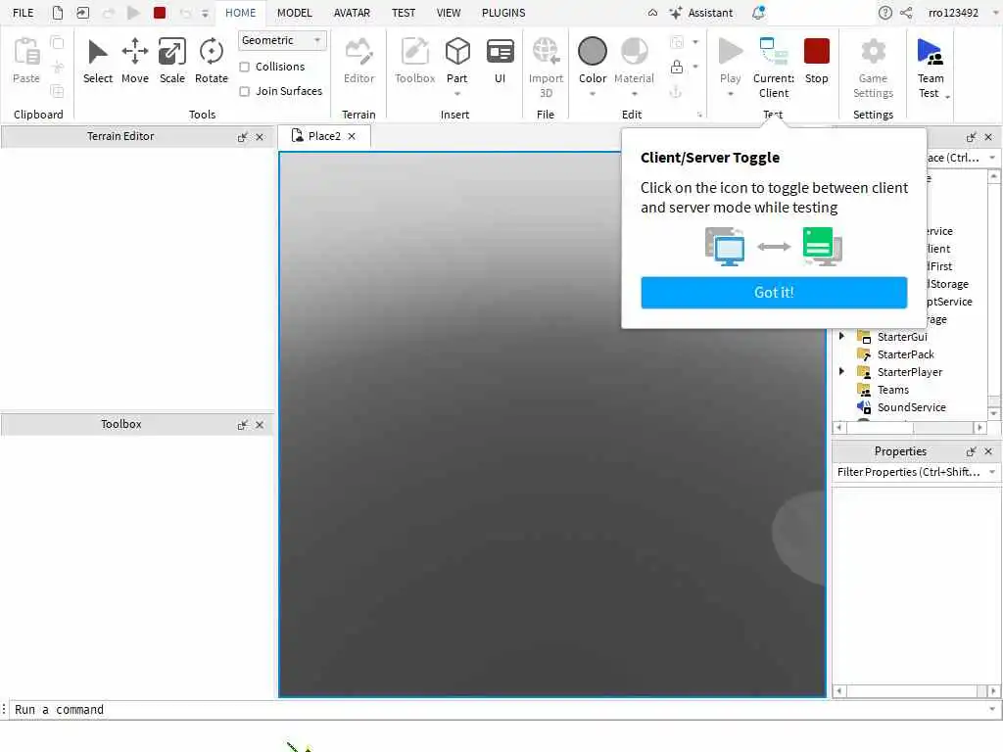This screenshot has width=1003, height=752.
Task: Undock the Terrain Editor panel
Action: click(243, 137)
